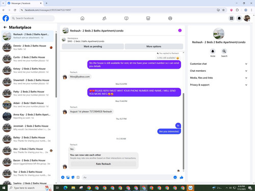This screenshot has width=255, height=191.
Task: Open Facebook notifications bell
Action: point(239,18)
